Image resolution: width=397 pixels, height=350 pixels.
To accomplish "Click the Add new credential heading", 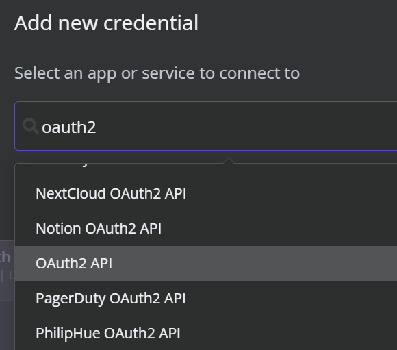I will 106,23.
